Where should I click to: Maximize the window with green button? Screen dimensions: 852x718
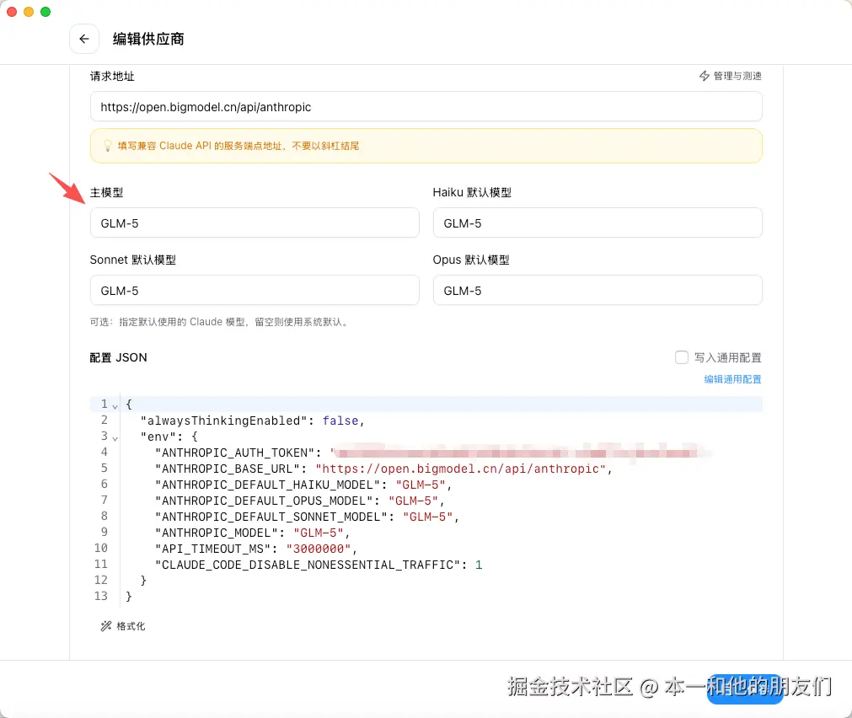pyautogui.click(x=46, y=12)
